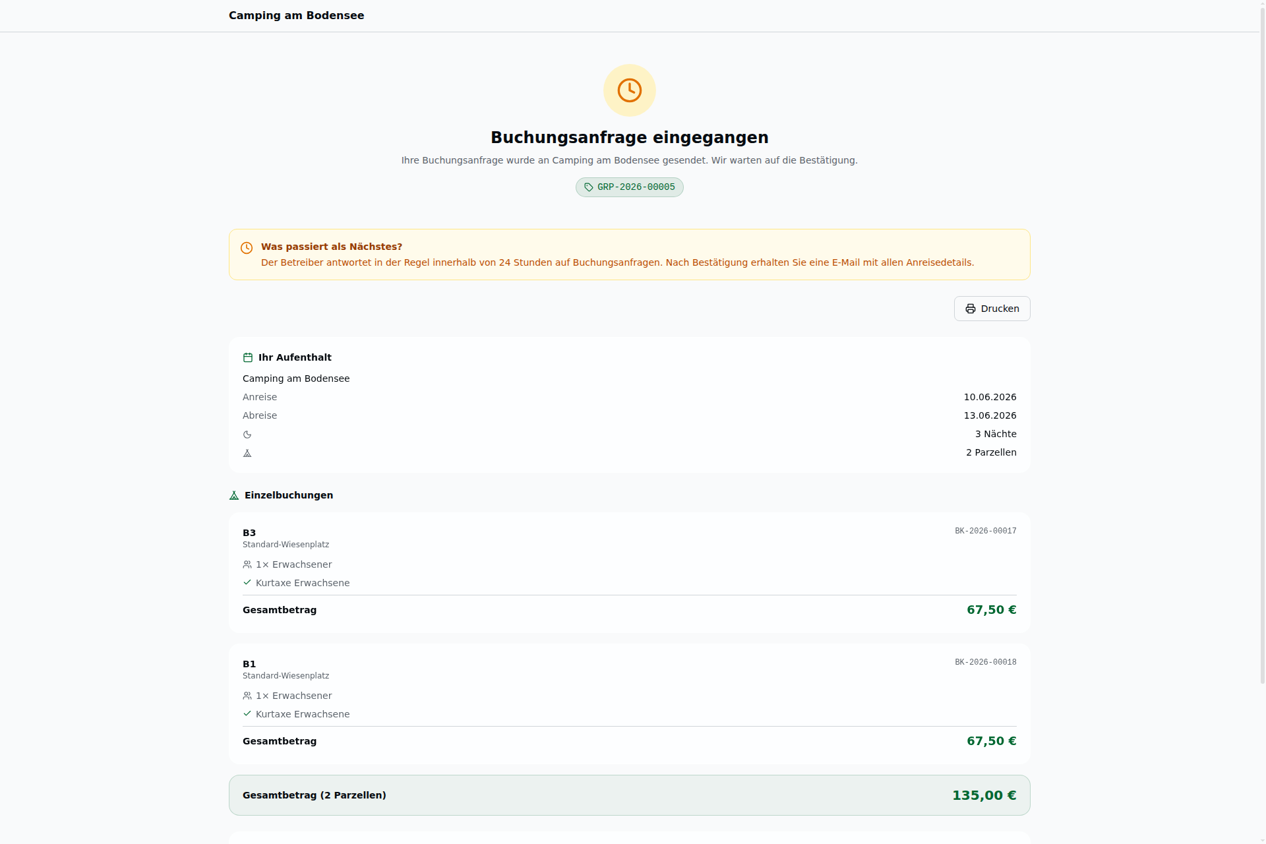Click the 67,50 € total of booking B1
The image size is (1266, 844).
(x=992, y=741)
